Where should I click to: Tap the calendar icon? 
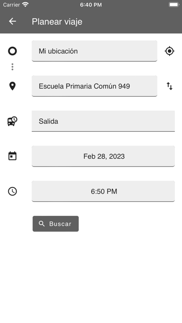pyautogui.click(x=13, y=156)
